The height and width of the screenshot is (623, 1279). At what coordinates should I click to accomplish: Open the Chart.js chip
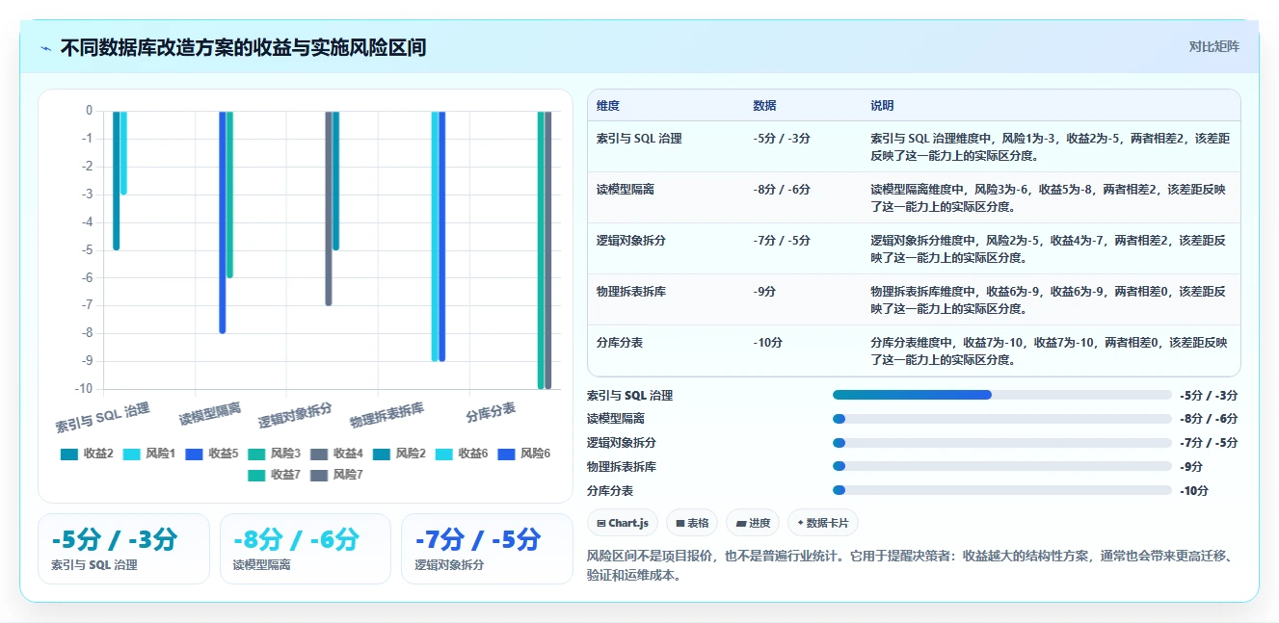coord(623,523)
